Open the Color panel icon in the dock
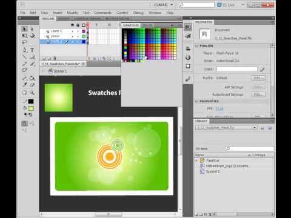 188,36
